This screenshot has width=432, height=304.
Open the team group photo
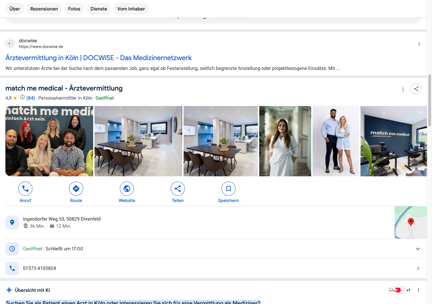[x=49, y=141]
